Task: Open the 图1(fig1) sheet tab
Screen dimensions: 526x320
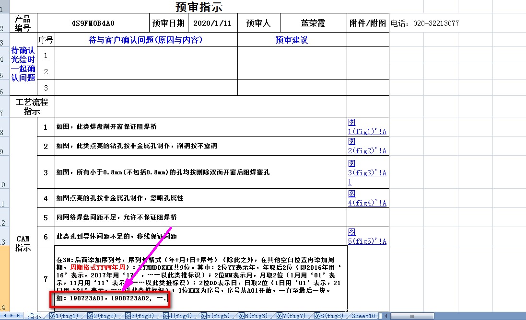Action: click(x=64, y=316)
